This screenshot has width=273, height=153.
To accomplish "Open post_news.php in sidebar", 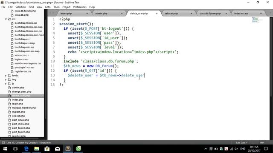I will tap(20, 120).
